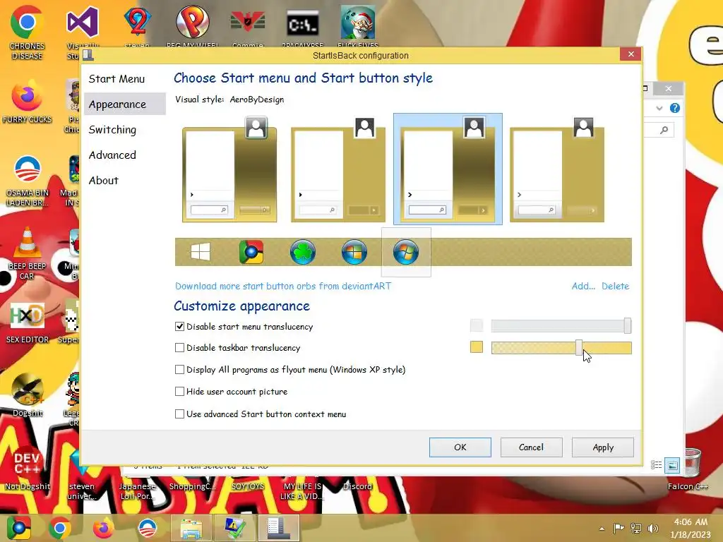Select the third highlighted start menu style

[448, 169]
